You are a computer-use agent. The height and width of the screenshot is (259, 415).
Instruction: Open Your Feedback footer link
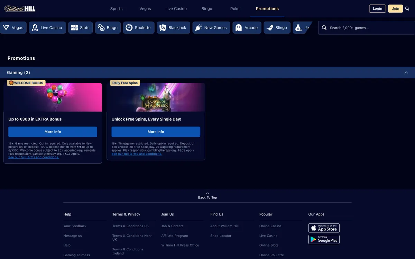coord(75,226)
